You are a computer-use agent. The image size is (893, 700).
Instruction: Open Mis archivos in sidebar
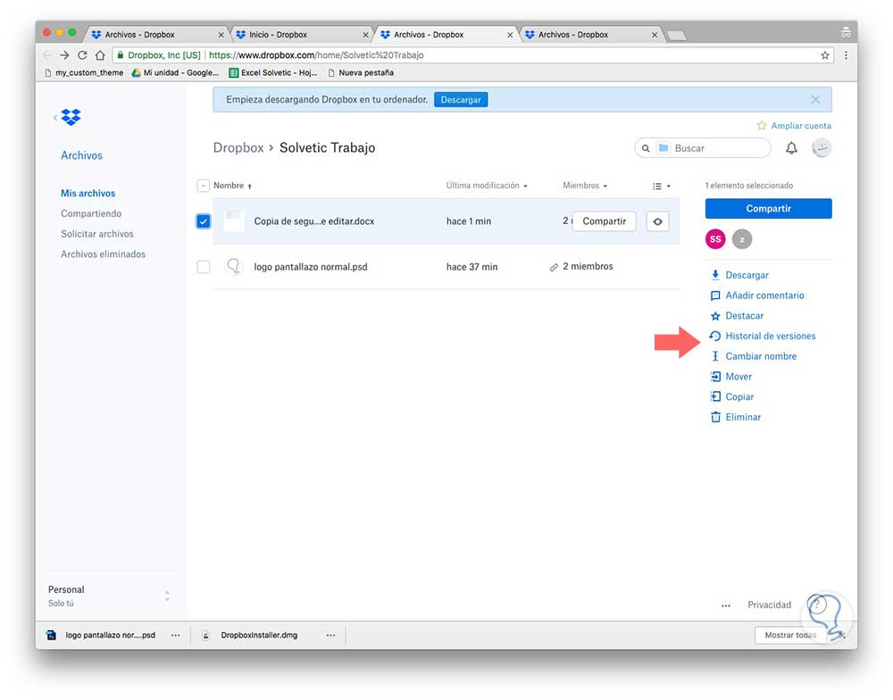coord(88,193)
